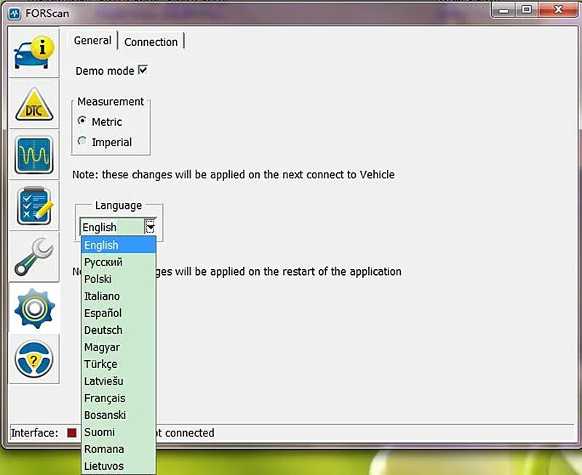Open the wrench service functions section
Viewport: 582px width, 475px height.
[33, 257]
